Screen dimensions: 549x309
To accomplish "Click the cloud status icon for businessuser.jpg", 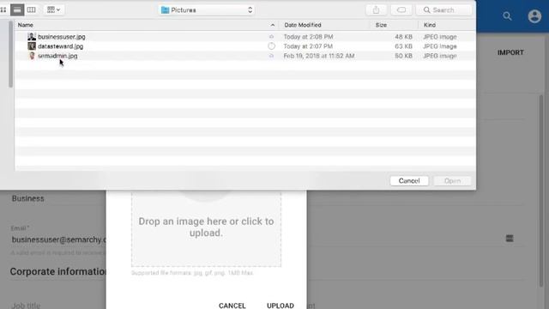I will click(x=271, y=36).
